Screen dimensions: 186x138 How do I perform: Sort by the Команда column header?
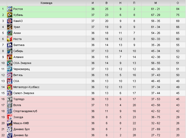[x=46, y=3]
